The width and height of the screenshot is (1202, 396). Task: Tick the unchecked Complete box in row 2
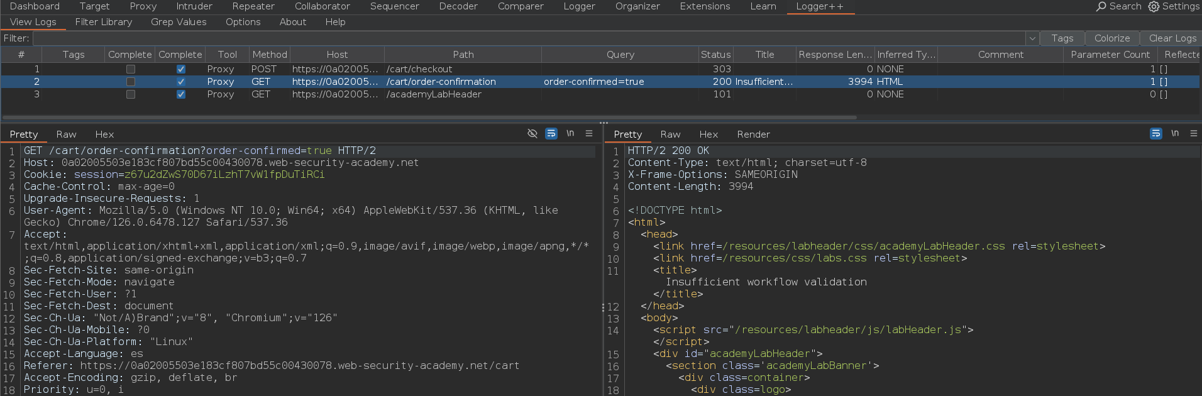tap(131, 82)
